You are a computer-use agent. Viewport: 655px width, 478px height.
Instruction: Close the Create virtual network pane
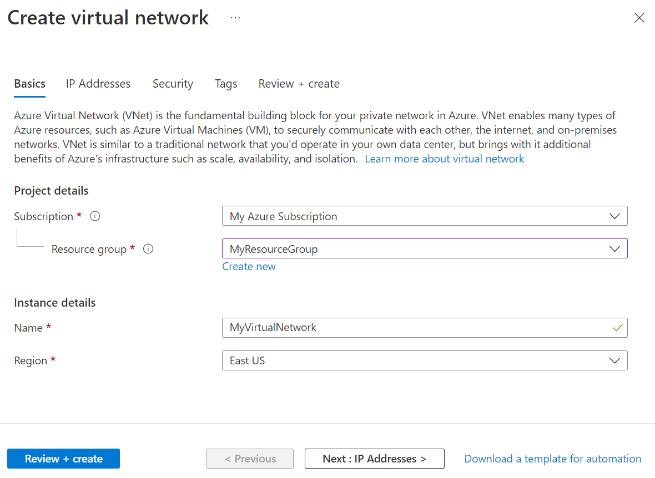(x=639, y=18)
